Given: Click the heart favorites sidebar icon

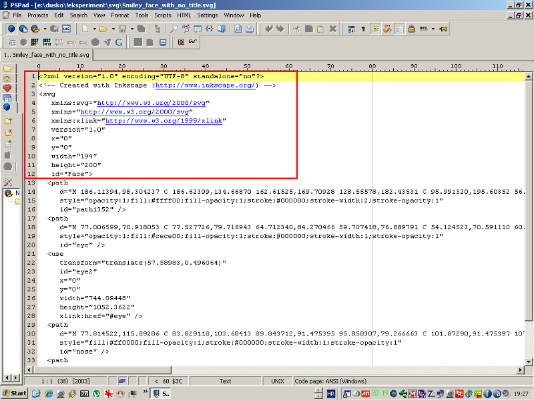Looking at the screenshot, I should (7, 88).
